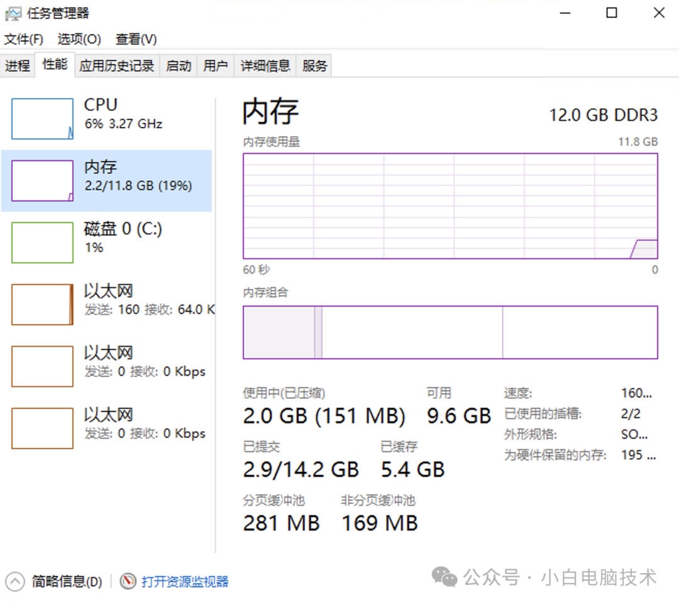Select 内存 2.2/11.8 GB (19%) entry
Screen dimensions: 679x605
click(x=106, y=181)
